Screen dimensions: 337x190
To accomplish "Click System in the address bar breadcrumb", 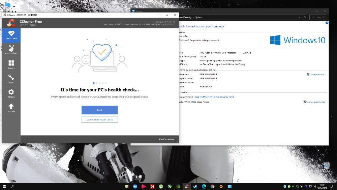I will click(198, 17).
